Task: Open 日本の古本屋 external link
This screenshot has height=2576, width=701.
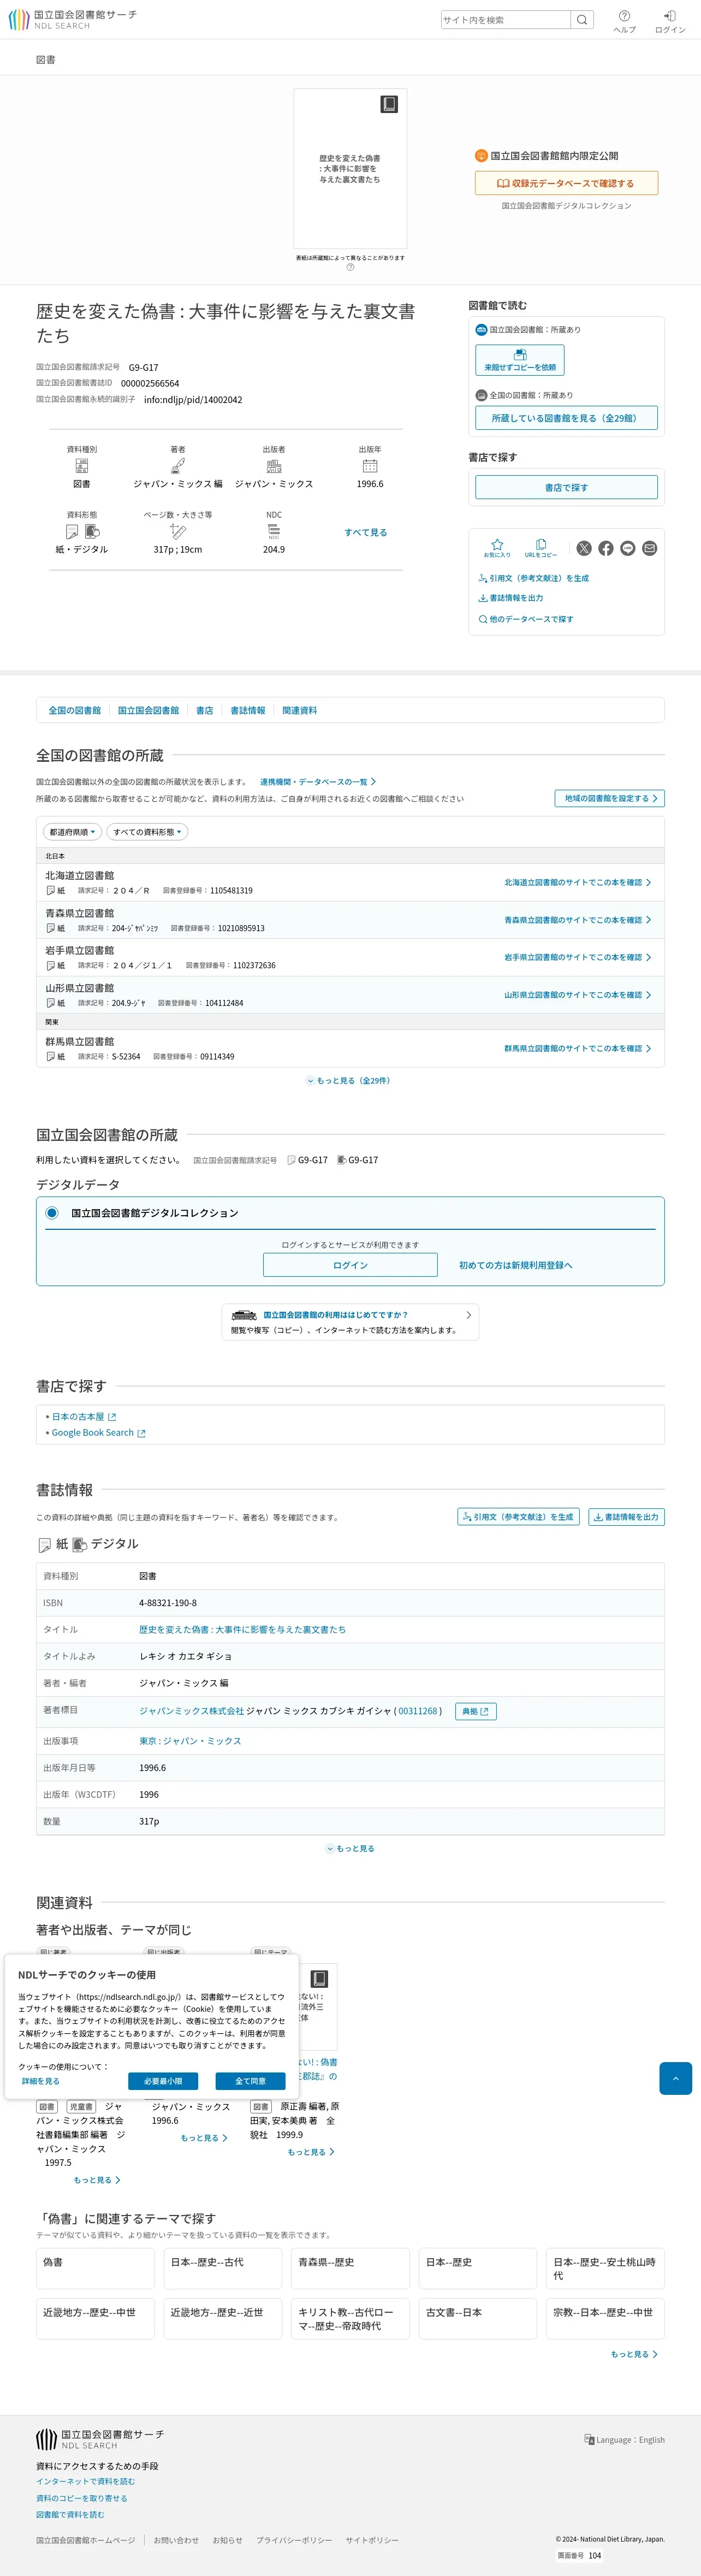Action: tap(83, 1416)
